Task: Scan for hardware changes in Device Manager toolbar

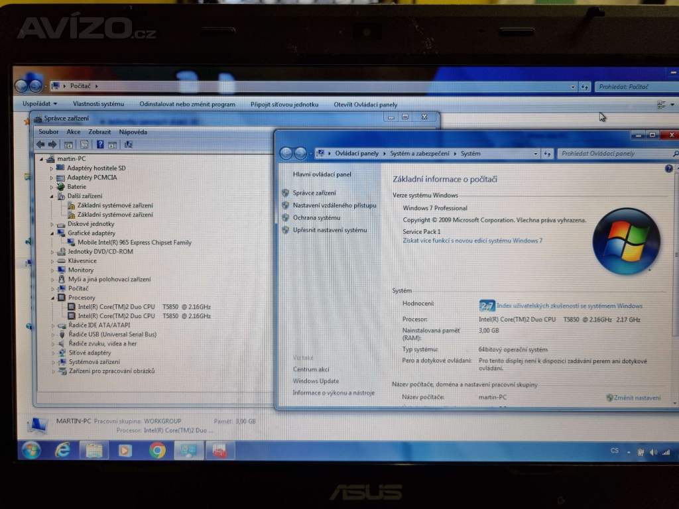Action: 129,145
